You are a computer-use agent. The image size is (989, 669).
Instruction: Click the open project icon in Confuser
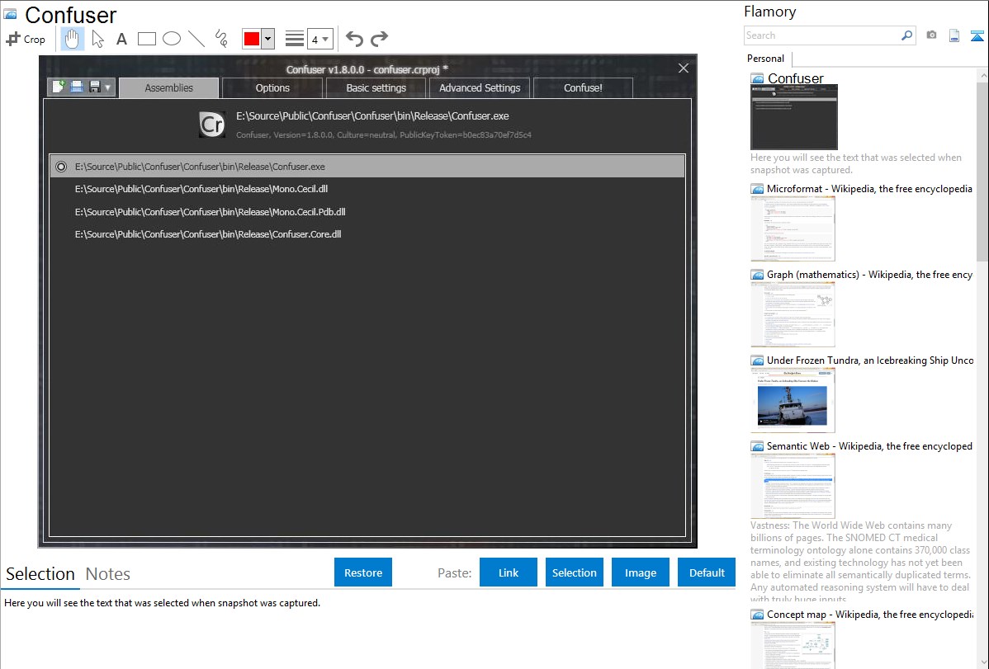[77, 87]
